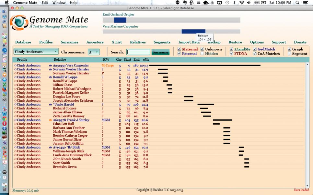313x195 pixels.
Task: Launch Firefox from the dock
Action: [5, 89]
